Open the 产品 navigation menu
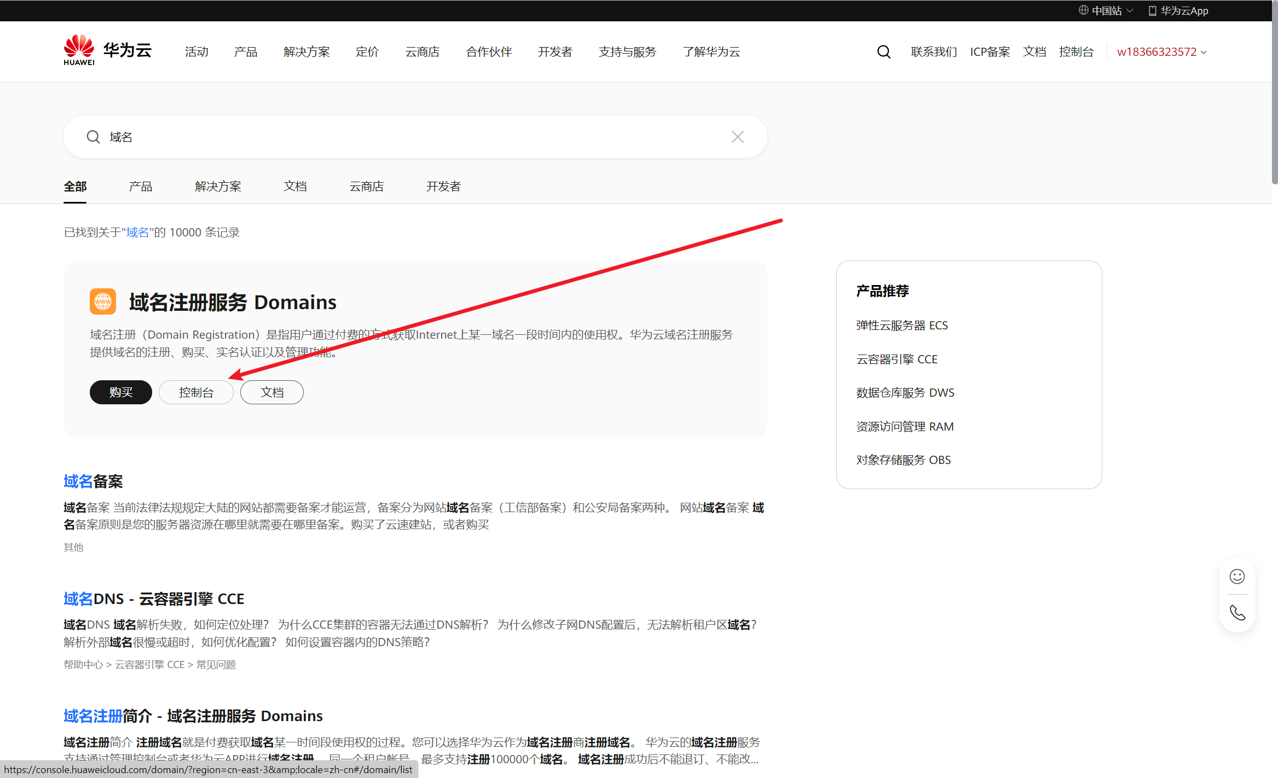The height and width of the screenshot is (778, 1278). (245, 52)
